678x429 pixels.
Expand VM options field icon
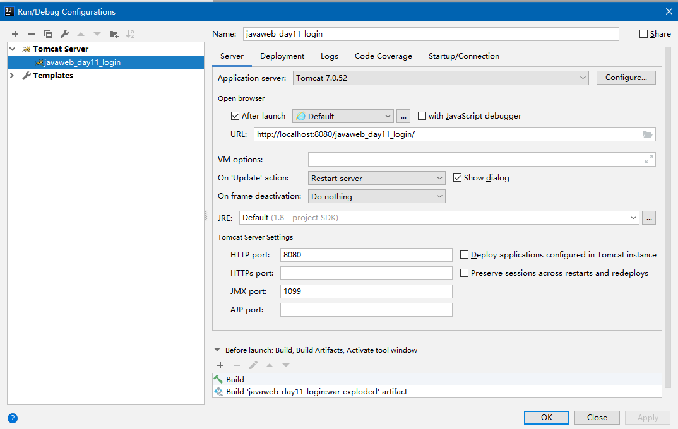pyautogui.click(x=648, y=160)
